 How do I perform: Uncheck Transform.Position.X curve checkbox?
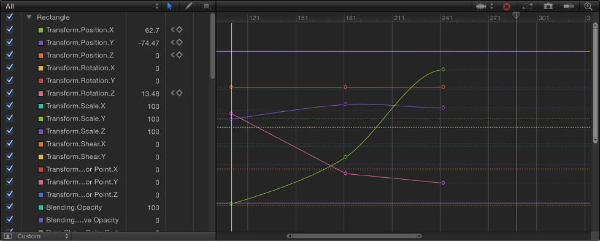pyautogui.click(x=10, y=29)
